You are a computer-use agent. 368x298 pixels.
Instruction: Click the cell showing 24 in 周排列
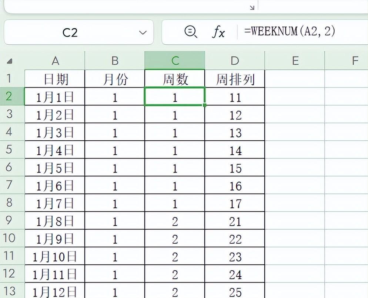[x=235, y=274]
